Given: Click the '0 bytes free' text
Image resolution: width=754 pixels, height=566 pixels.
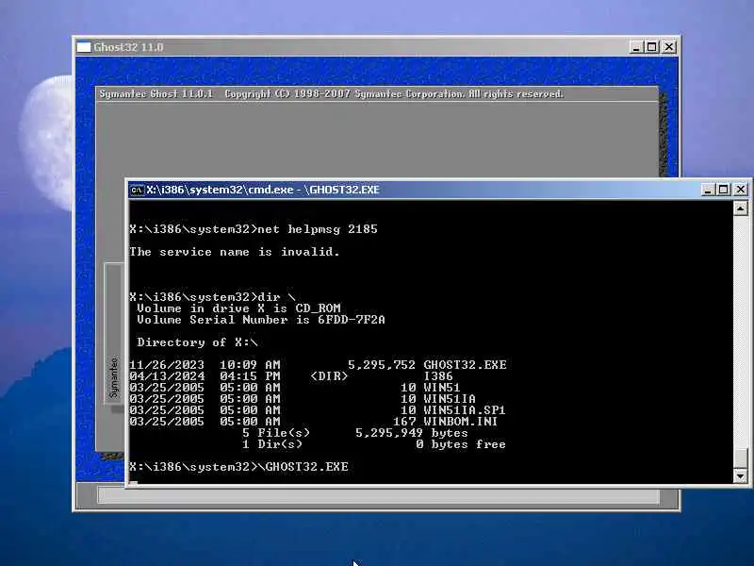Looking at the screenshot, I should pyautogui.click(x=461, y=444).
